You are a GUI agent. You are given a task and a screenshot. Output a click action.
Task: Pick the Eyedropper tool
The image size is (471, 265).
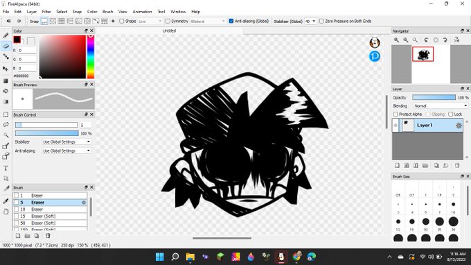pyautogui.click(x=6, y=201)
